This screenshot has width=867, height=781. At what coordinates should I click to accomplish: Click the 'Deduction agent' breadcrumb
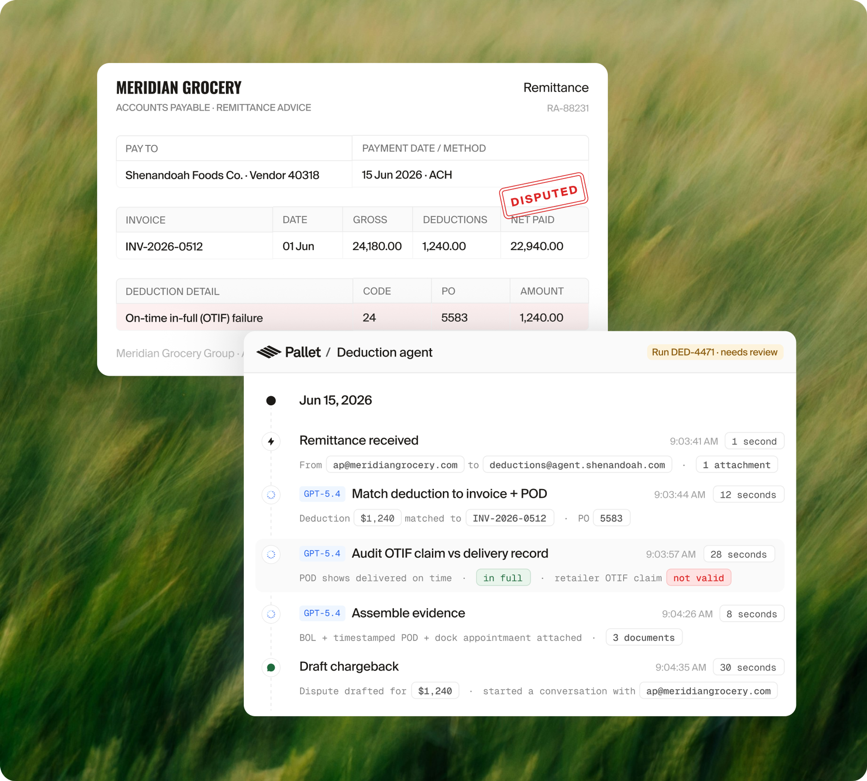tap(384, 352)
